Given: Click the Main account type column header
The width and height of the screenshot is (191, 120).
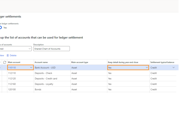Looking at the screenshot, I should pos(80,62).
